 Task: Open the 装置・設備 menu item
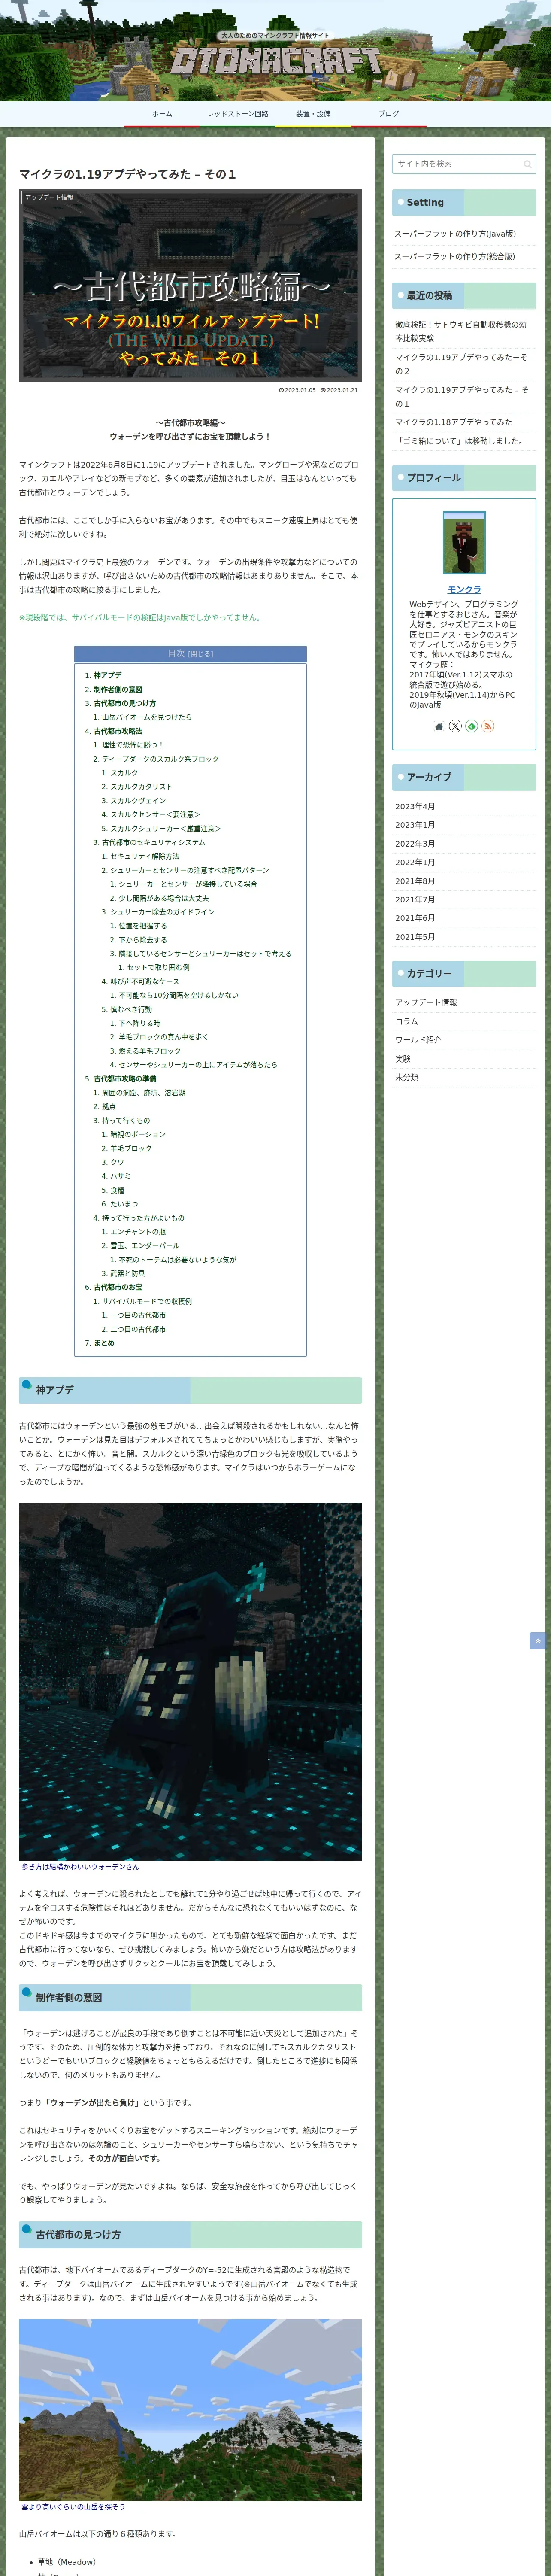(313, 114)
